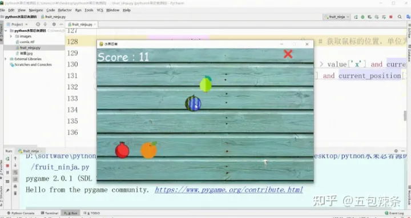Click the down arrow icon in the Run panel

pos(15,165)
